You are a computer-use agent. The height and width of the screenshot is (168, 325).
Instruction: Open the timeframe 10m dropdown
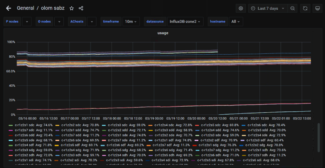(131, 21)
